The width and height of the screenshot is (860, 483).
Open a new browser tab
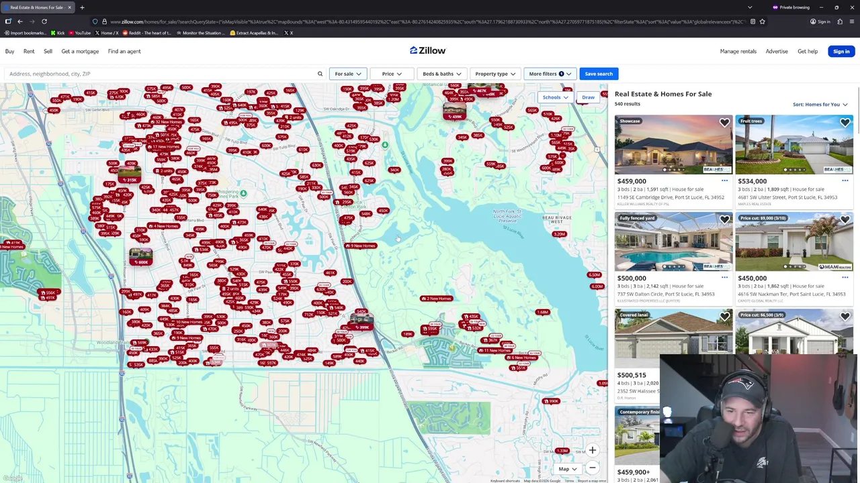pos(82,7)
